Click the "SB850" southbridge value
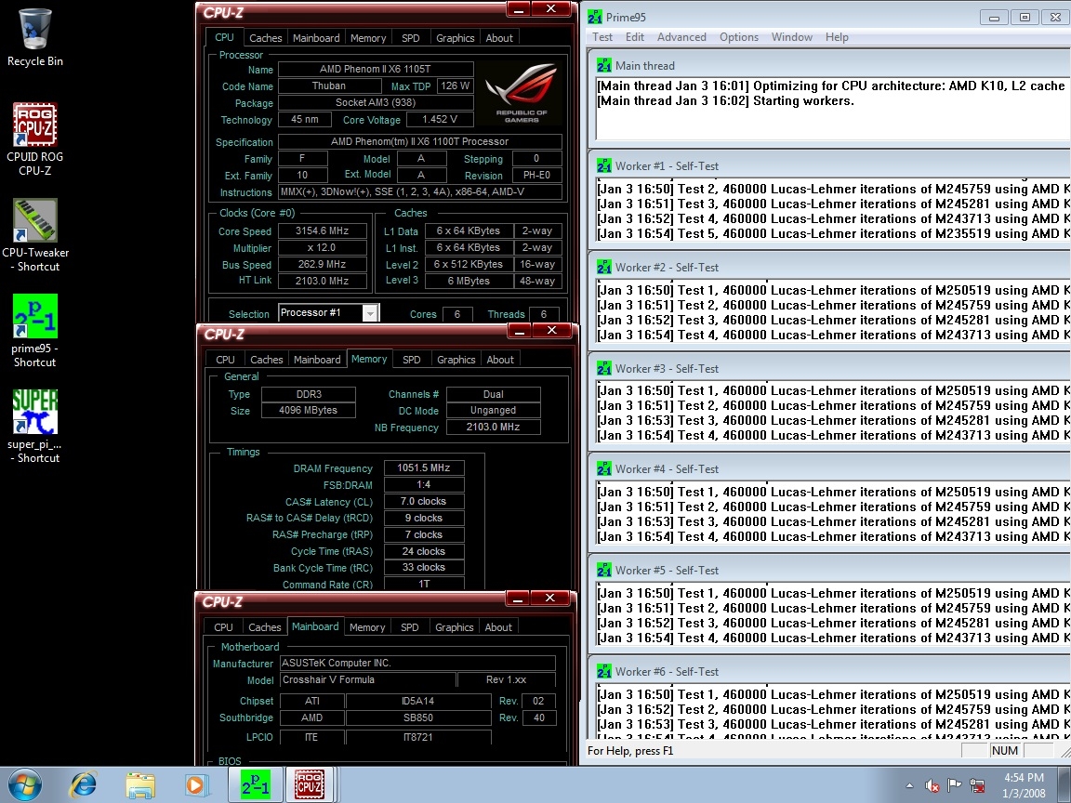 click(418, 717)
